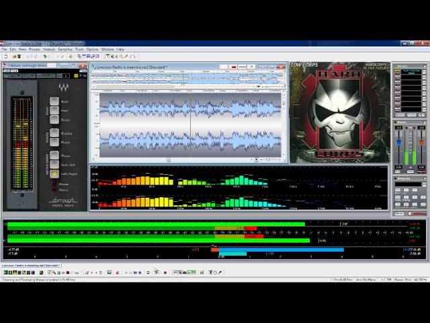Click the Reset button below Display
The height and width of the screenshot is (323, 430).
[54, 142]
